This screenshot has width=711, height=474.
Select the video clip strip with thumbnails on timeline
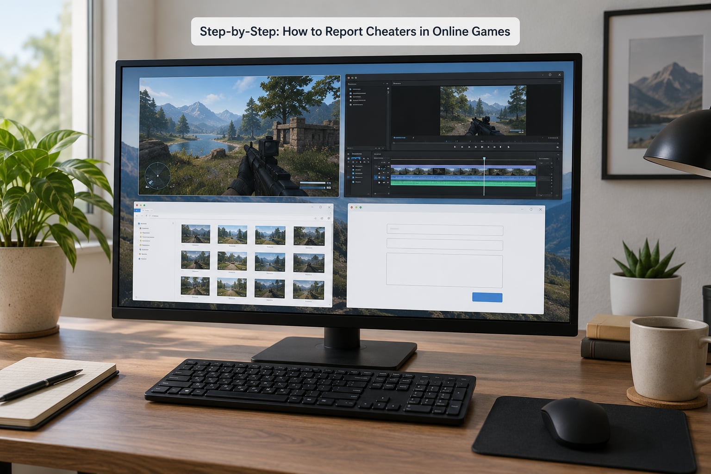(x=463, y=171)
